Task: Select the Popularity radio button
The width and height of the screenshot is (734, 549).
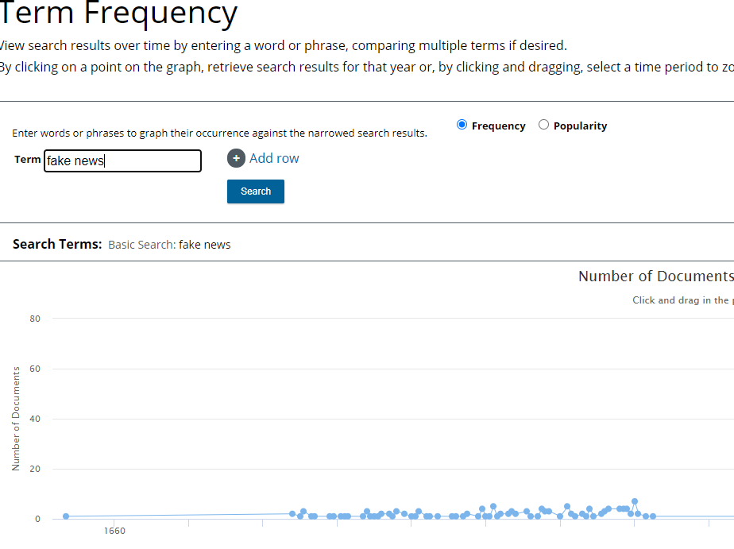Action: tap(543, 125)
